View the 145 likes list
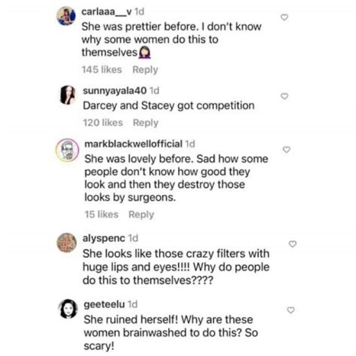 pyautogui.click(x=102, y=70)
